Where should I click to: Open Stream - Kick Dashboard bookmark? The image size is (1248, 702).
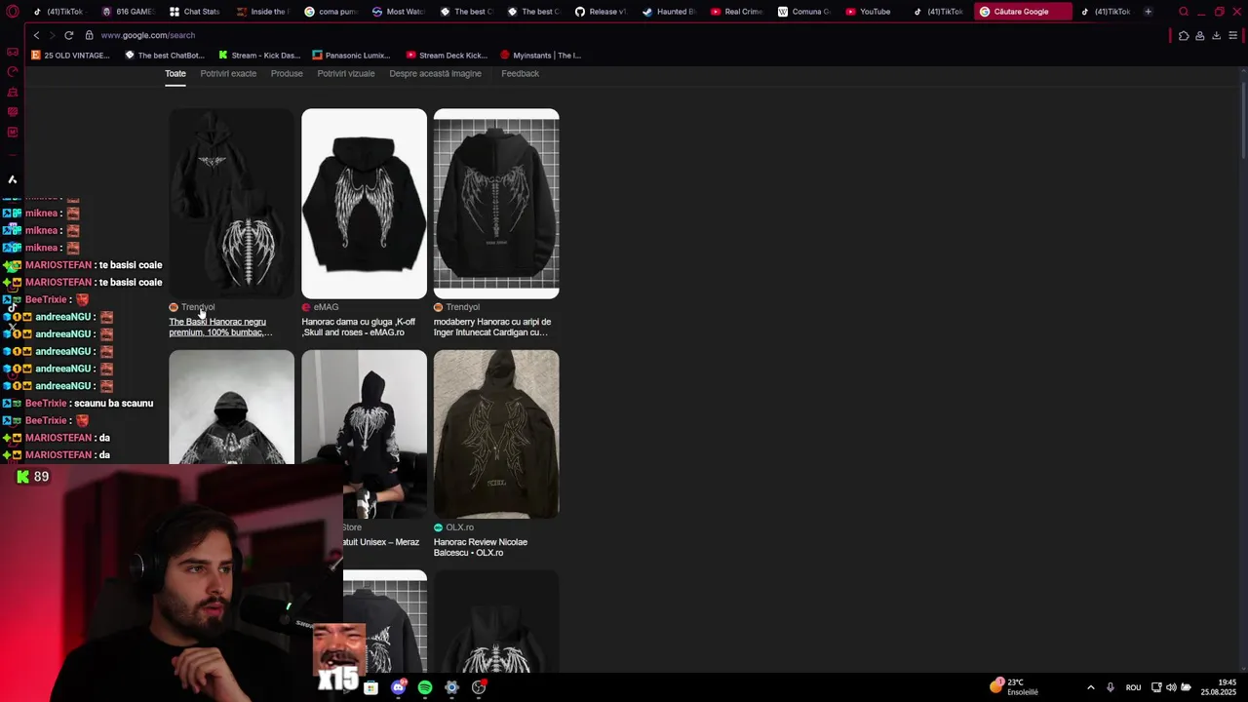pos(259,56)
